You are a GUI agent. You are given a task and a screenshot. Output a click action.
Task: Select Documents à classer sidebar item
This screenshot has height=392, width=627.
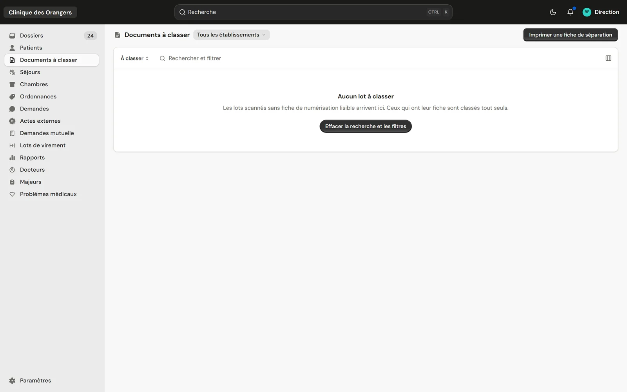[x=52, y=60]
